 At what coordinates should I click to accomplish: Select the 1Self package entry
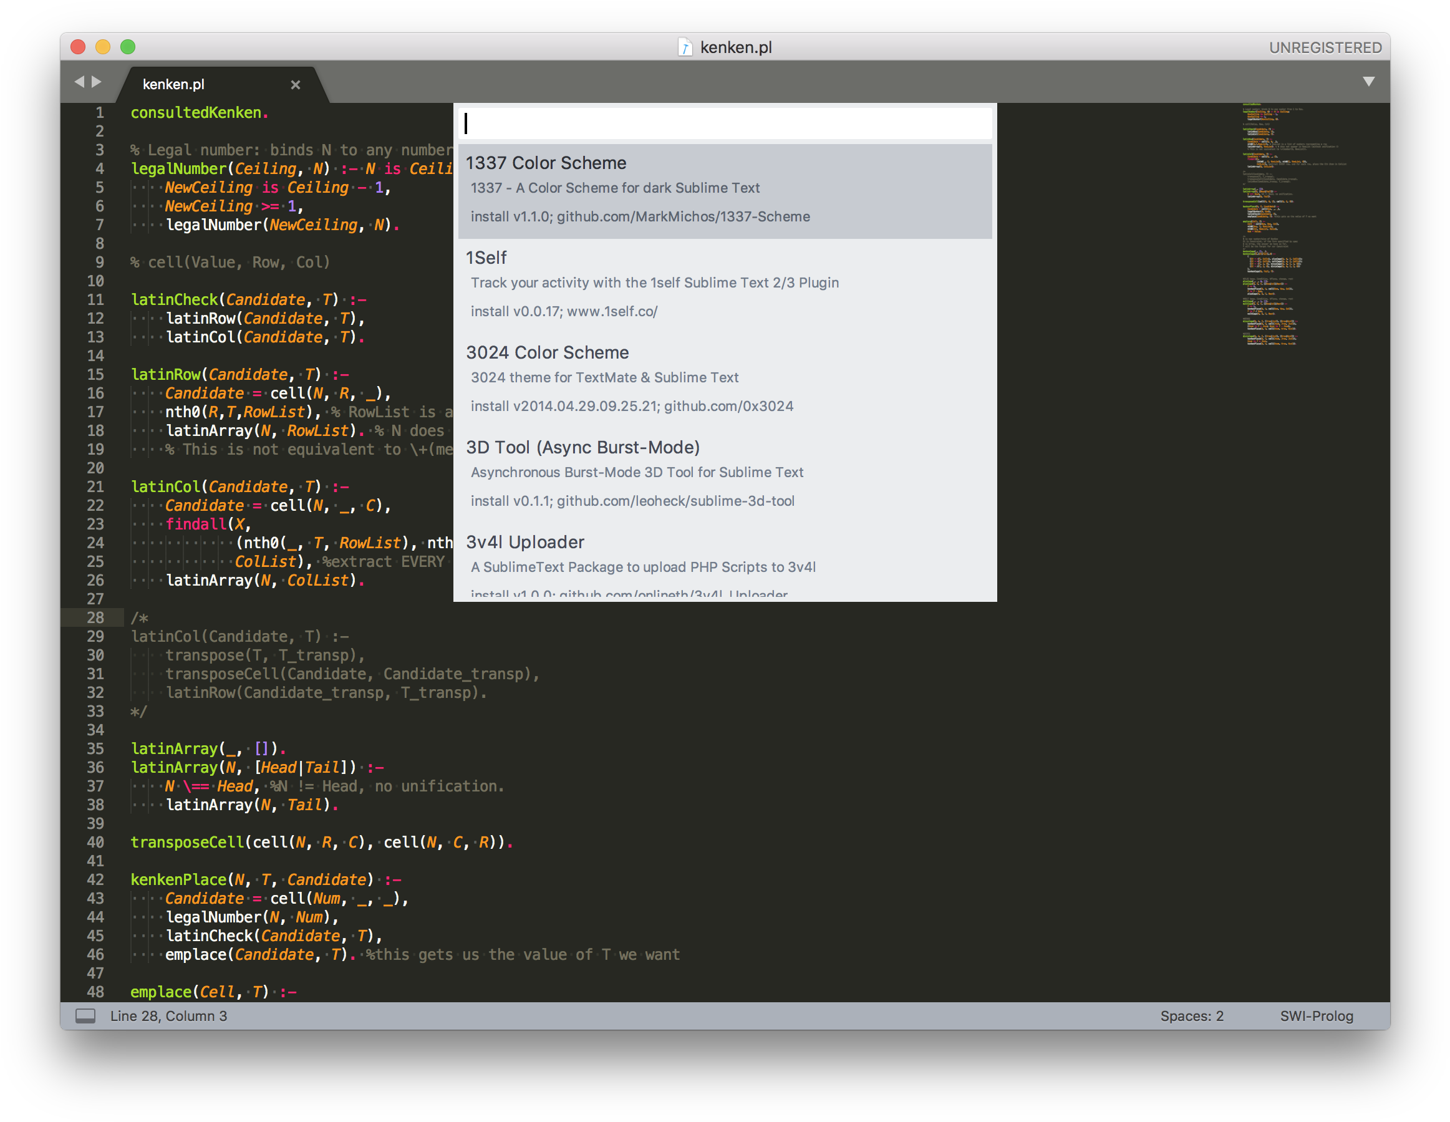tap(724, 286)
